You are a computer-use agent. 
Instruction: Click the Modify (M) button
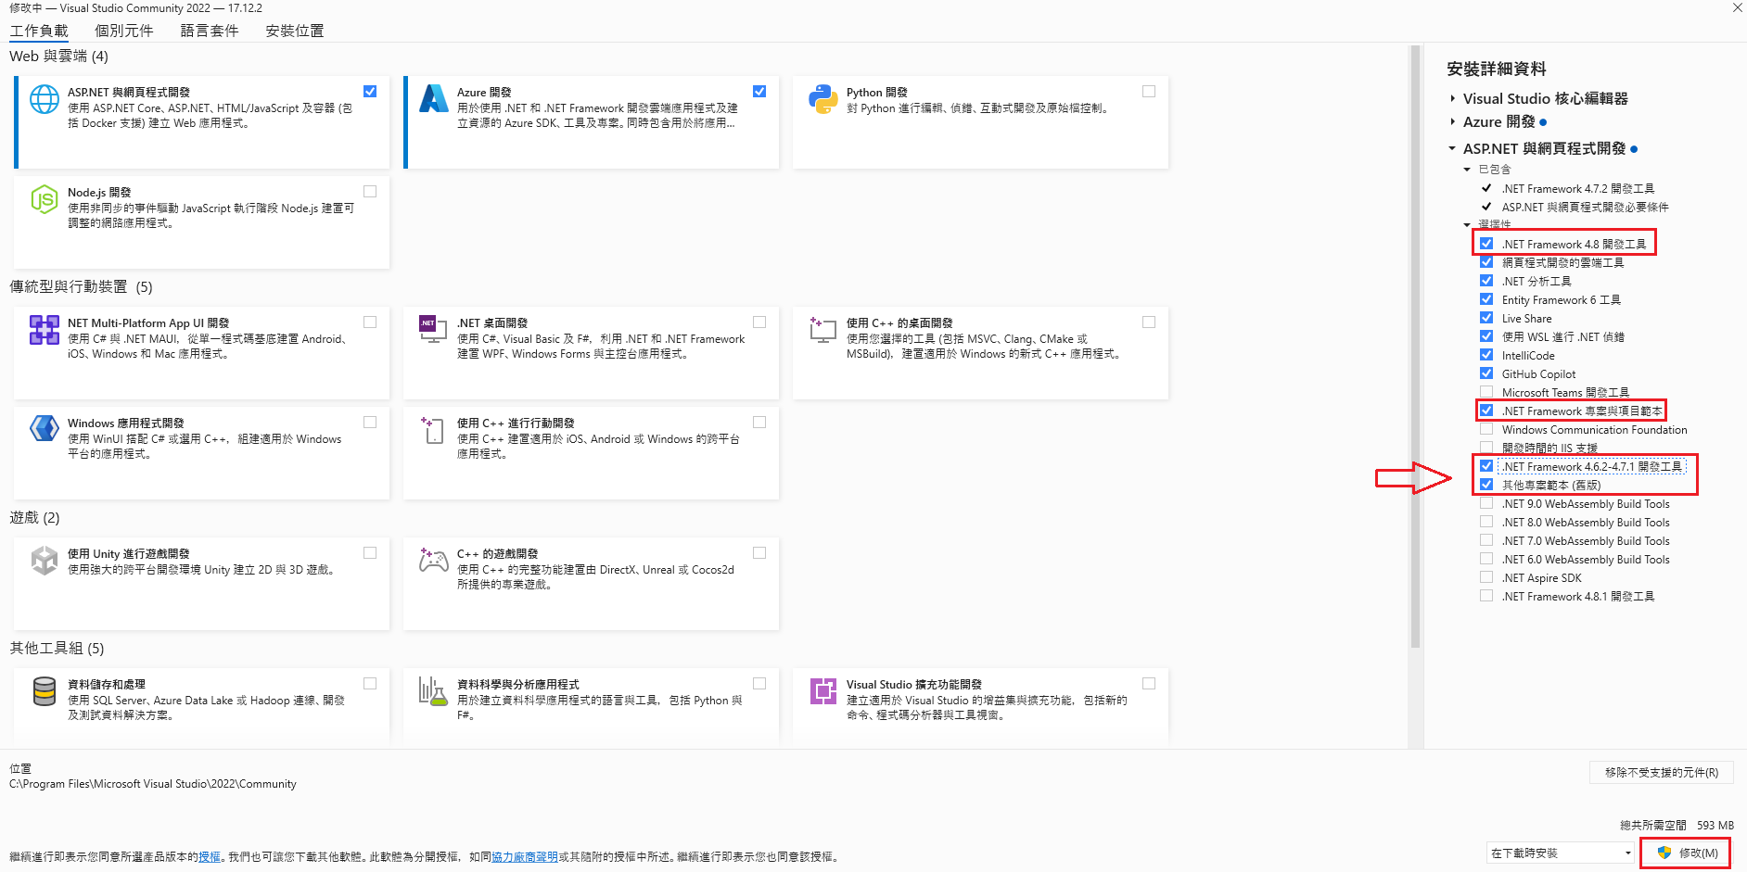coord(1685,853)
